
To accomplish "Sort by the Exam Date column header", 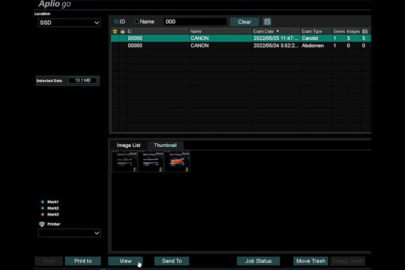I will point(276,31).
